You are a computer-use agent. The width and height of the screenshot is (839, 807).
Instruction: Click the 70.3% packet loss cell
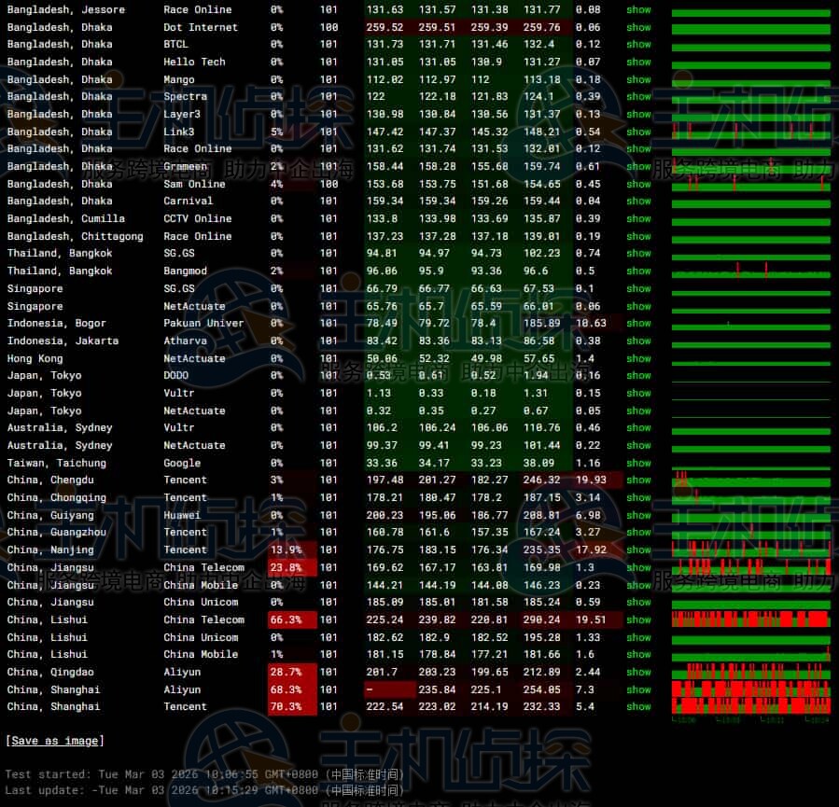point(292,706)
